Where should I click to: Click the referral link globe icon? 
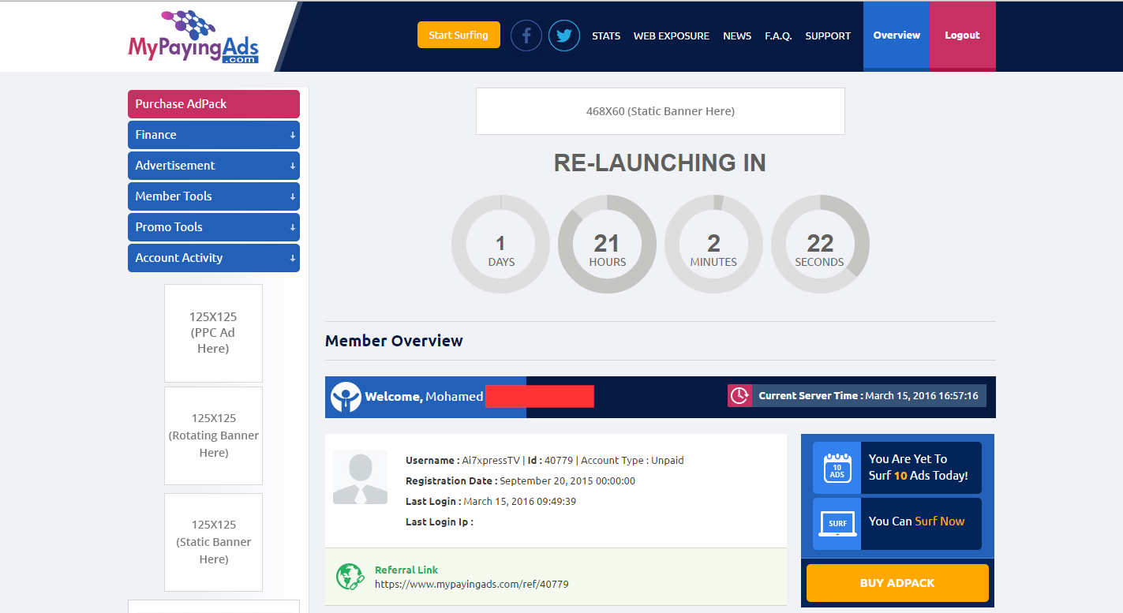[x=350, y=577]
